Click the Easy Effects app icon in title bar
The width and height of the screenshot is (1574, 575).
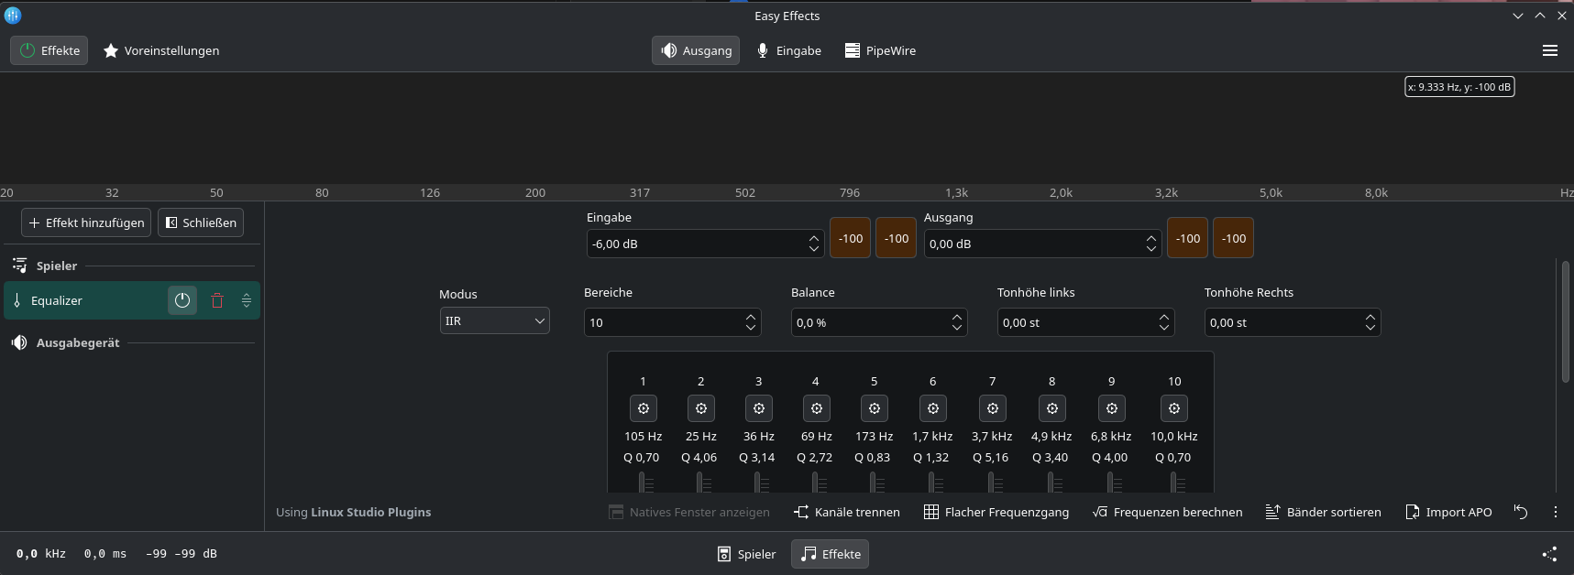tap(13, 16)
